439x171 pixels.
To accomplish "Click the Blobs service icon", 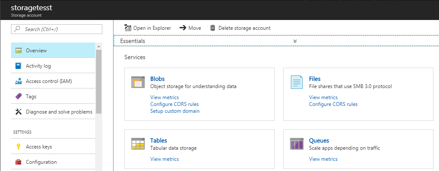I will point(138,82).
